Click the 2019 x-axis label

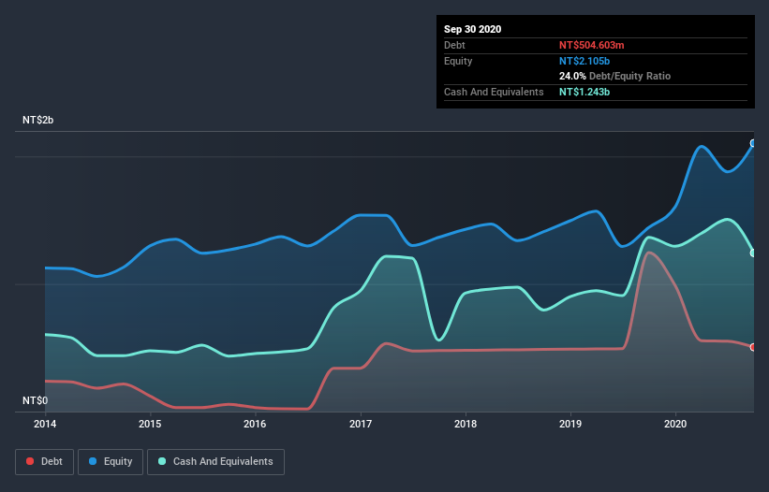(x=570, y=424)
